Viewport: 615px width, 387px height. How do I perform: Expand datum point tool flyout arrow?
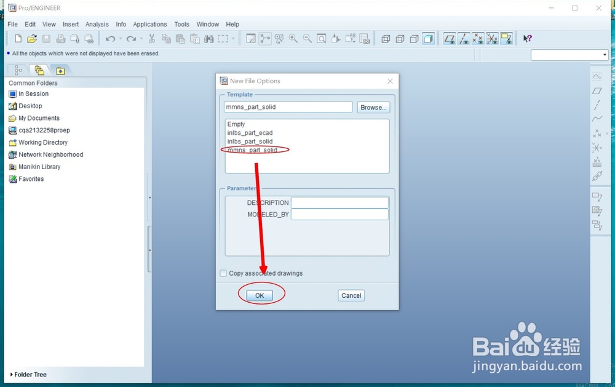point(607,133)
